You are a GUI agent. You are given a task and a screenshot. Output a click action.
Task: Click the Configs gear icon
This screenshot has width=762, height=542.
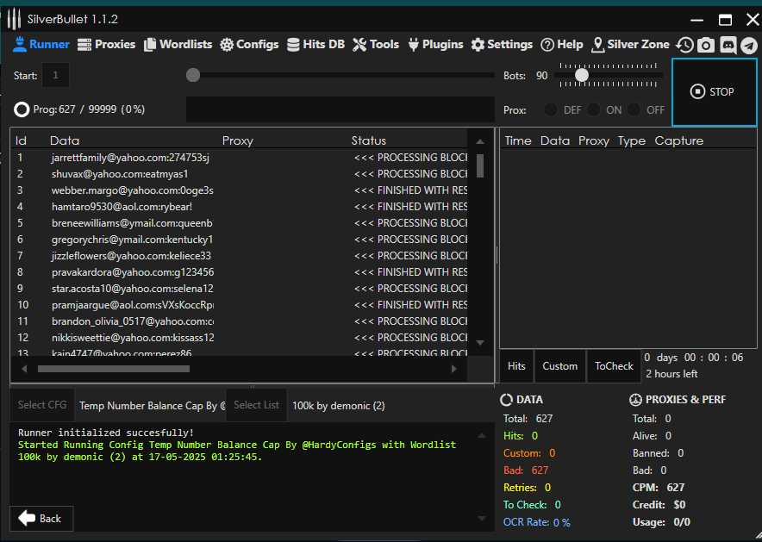click(x=227, y=45)
